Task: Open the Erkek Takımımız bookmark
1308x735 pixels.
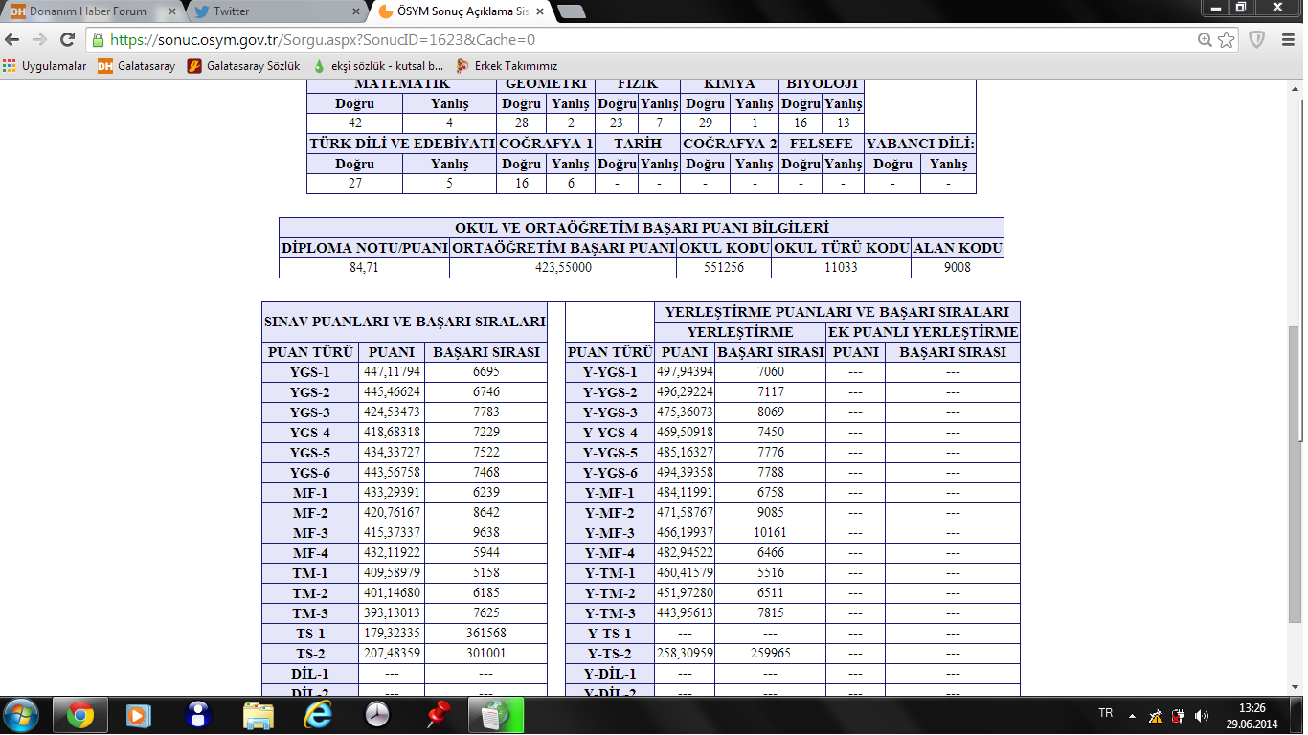Action: (x=507, y=66)
